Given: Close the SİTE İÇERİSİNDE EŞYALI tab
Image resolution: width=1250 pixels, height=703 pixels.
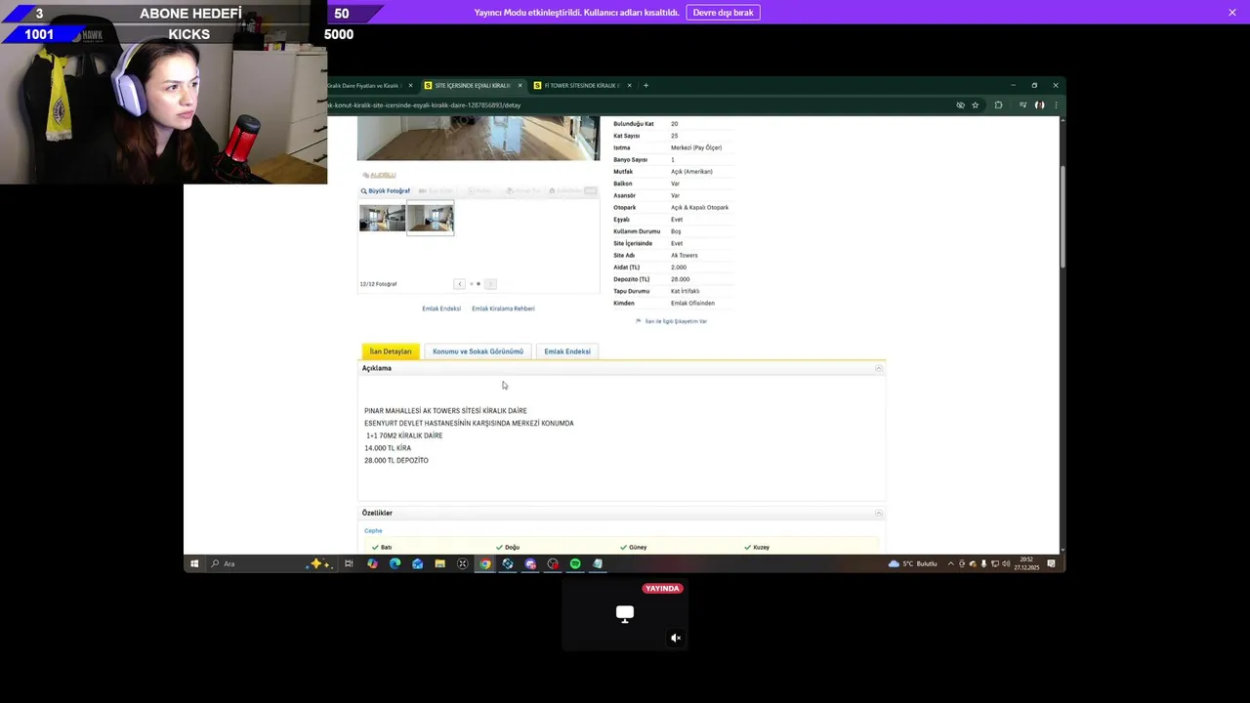Looking at the screenshot, I should click(x=521, y=85).
